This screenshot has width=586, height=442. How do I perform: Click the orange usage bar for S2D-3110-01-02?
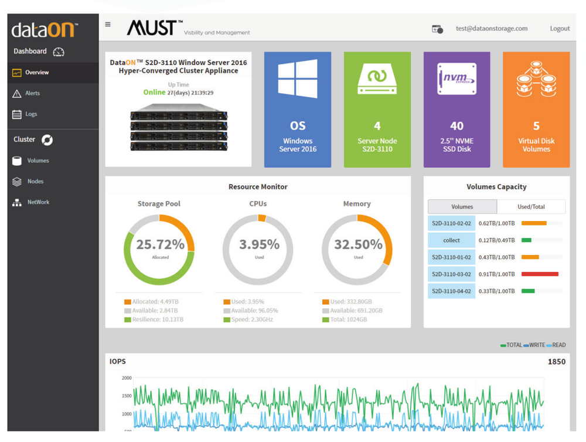(x=530, y=257)
